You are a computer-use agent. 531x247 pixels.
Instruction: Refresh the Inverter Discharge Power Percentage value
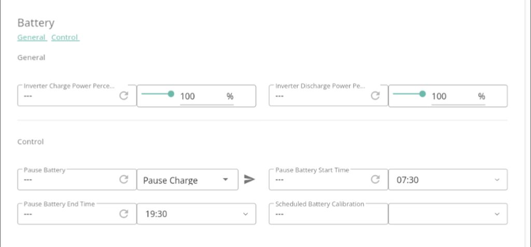click(x=375, y=96)
